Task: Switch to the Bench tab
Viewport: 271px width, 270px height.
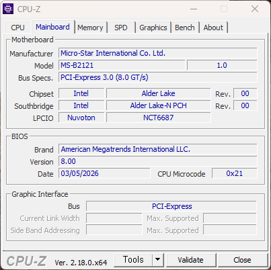Action: [x=185, y=28]
